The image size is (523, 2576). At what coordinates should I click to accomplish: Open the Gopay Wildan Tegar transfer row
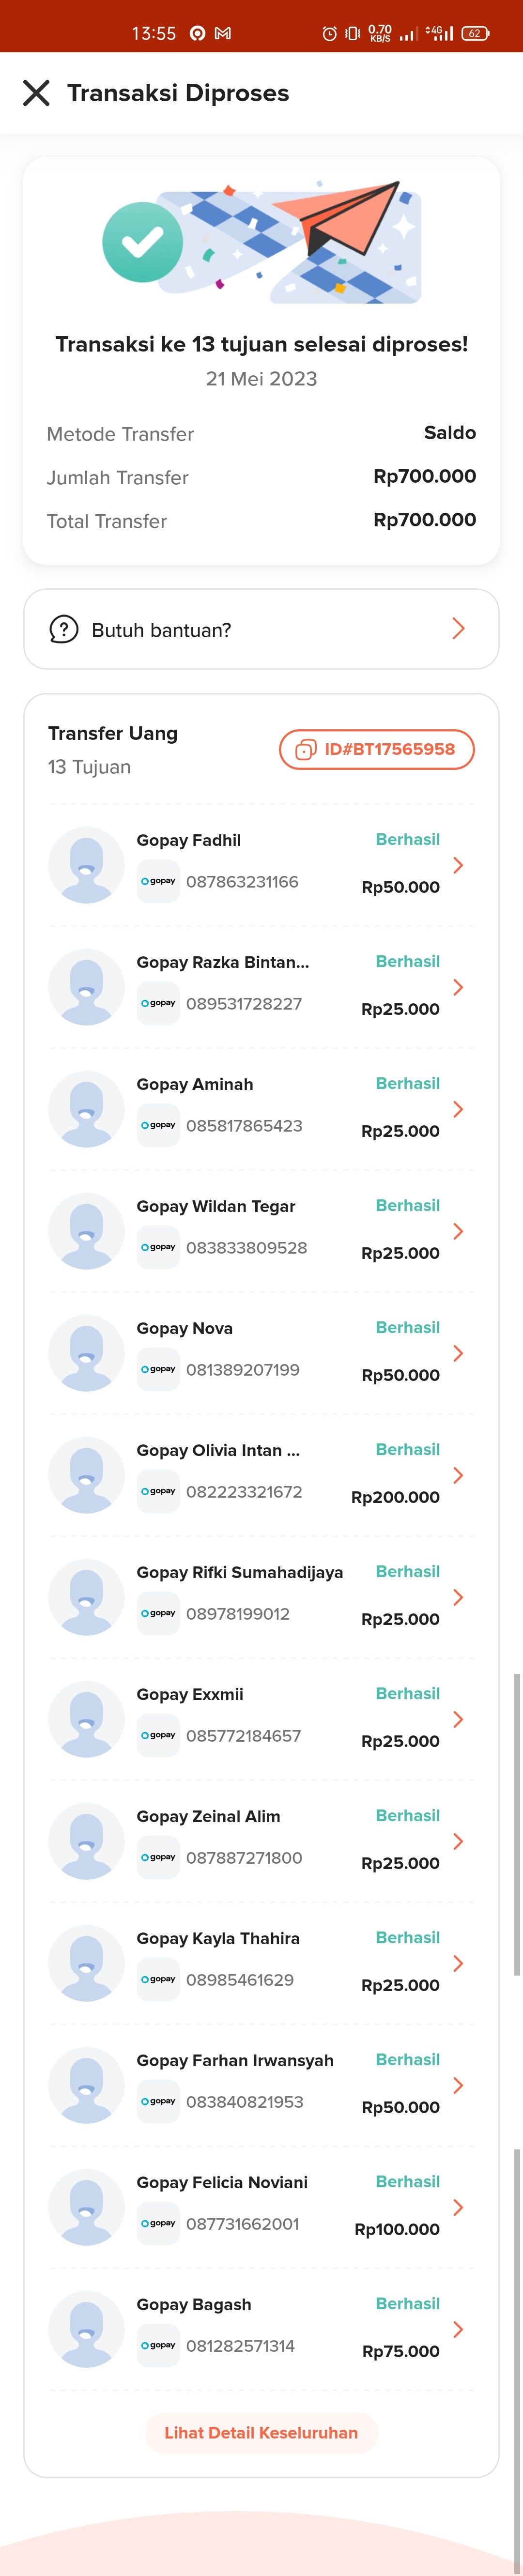coord(261,1231)
